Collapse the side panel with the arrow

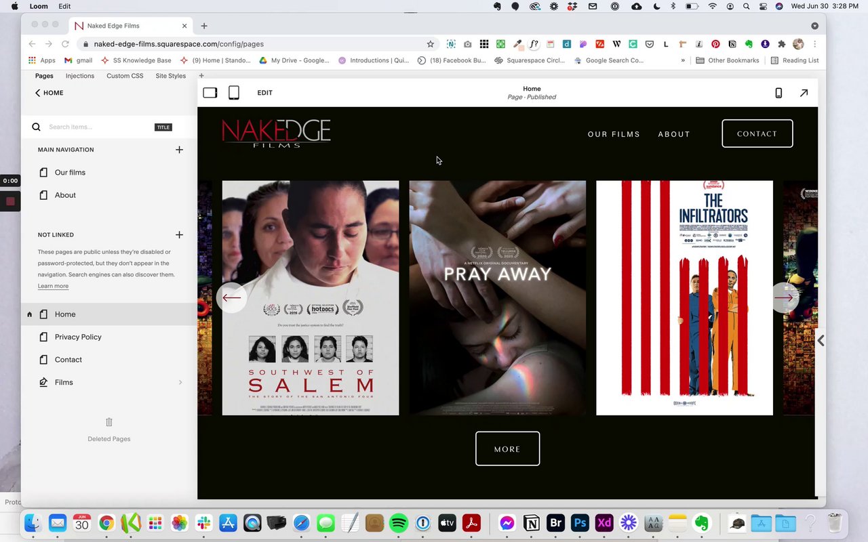click(821, 341)
